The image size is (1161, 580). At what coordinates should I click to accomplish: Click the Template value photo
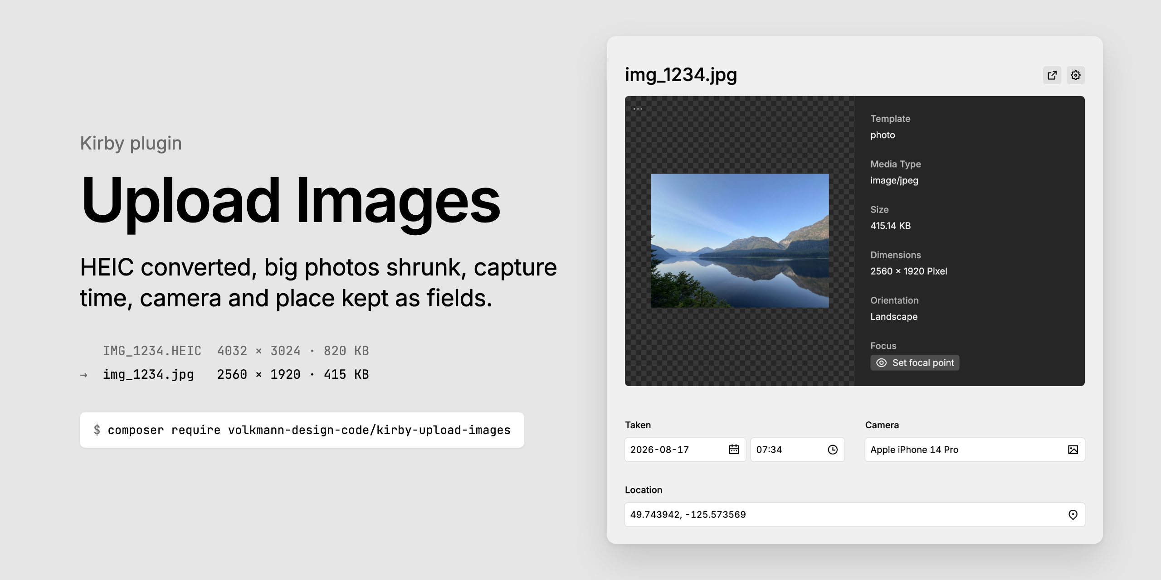point(883,135)
